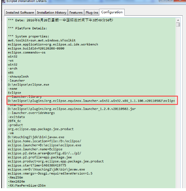Screen dimensions: 186x191
Task: Click the '-ws' line
Action: 11,60
